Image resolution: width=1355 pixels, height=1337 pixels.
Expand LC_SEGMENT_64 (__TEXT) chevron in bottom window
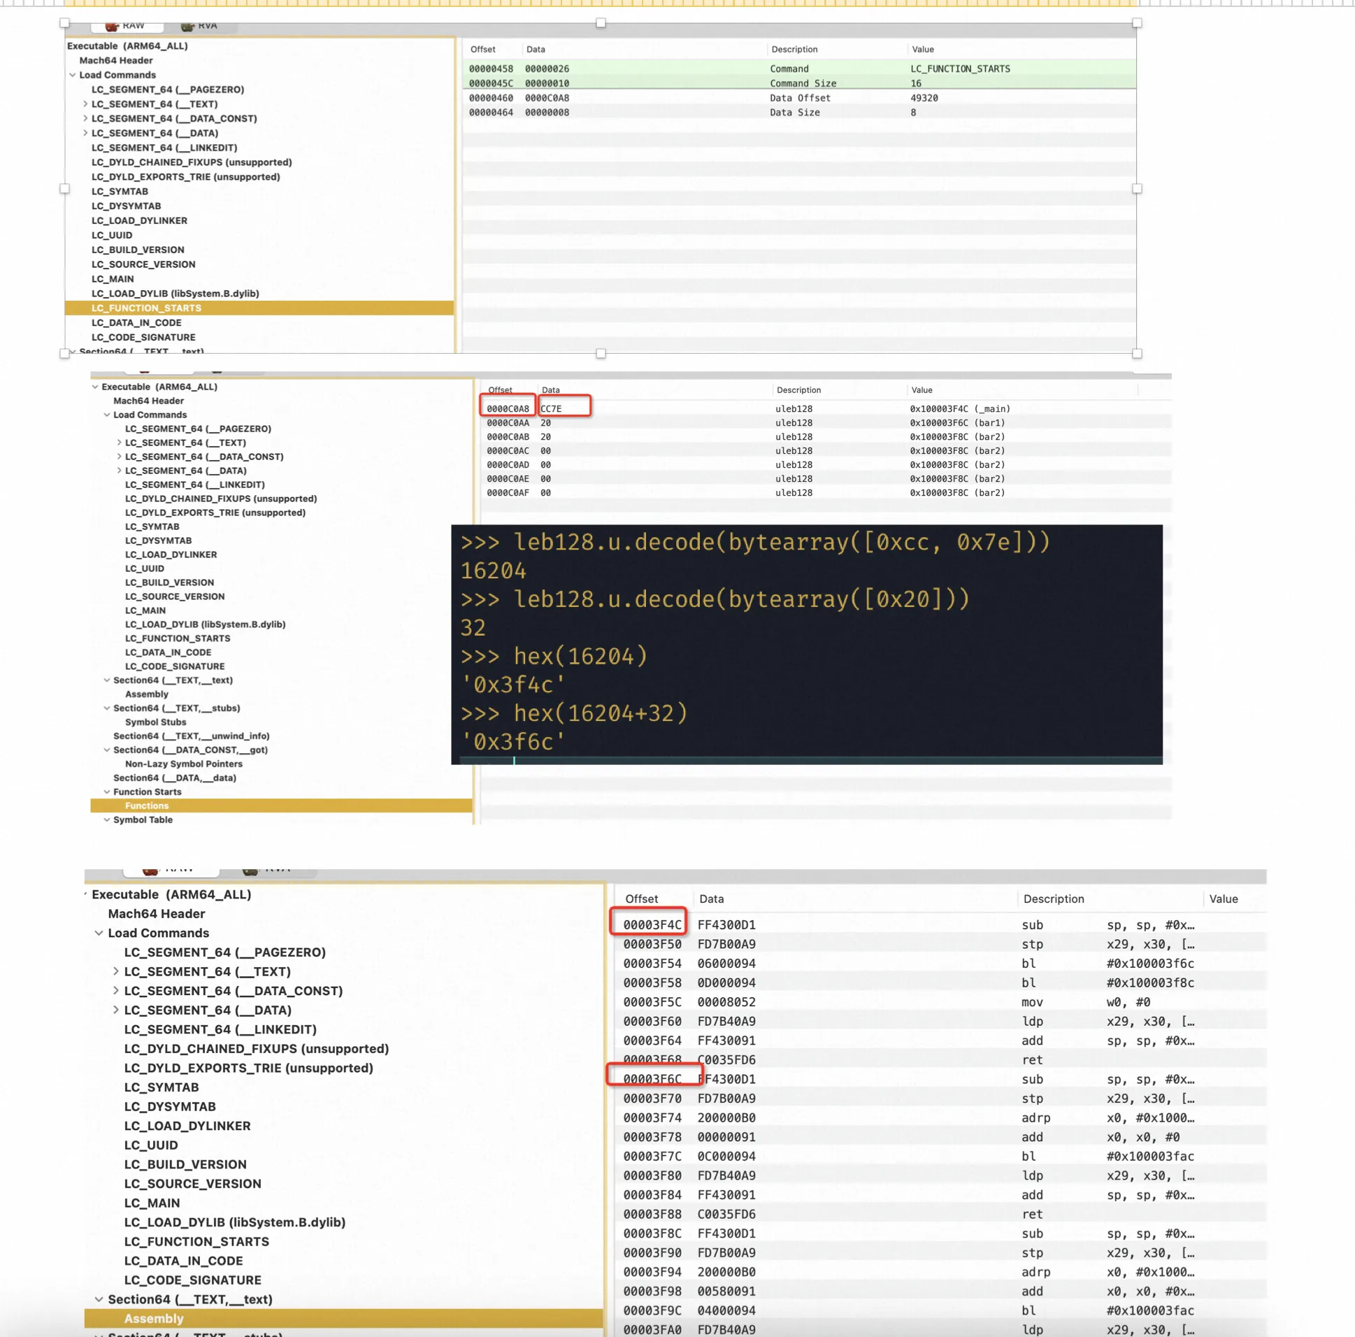116,971
